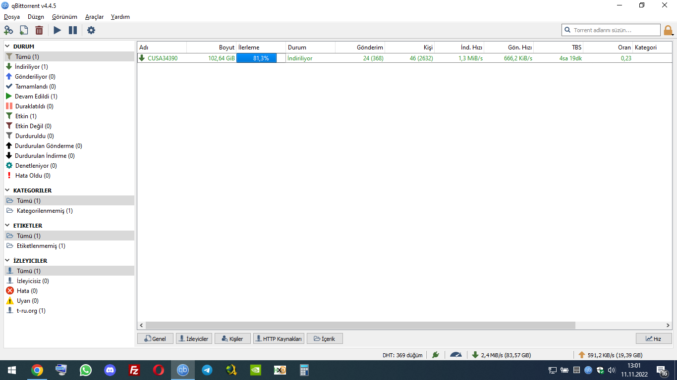Toggle the Hız graph button
Image resolution: width=677 pixels, height=380 pixels.
point(653,339)
